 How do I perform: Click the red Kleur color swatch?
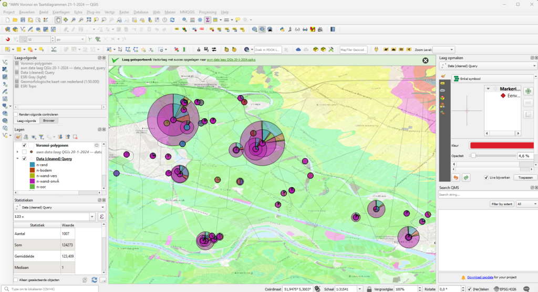click(502, 145)
